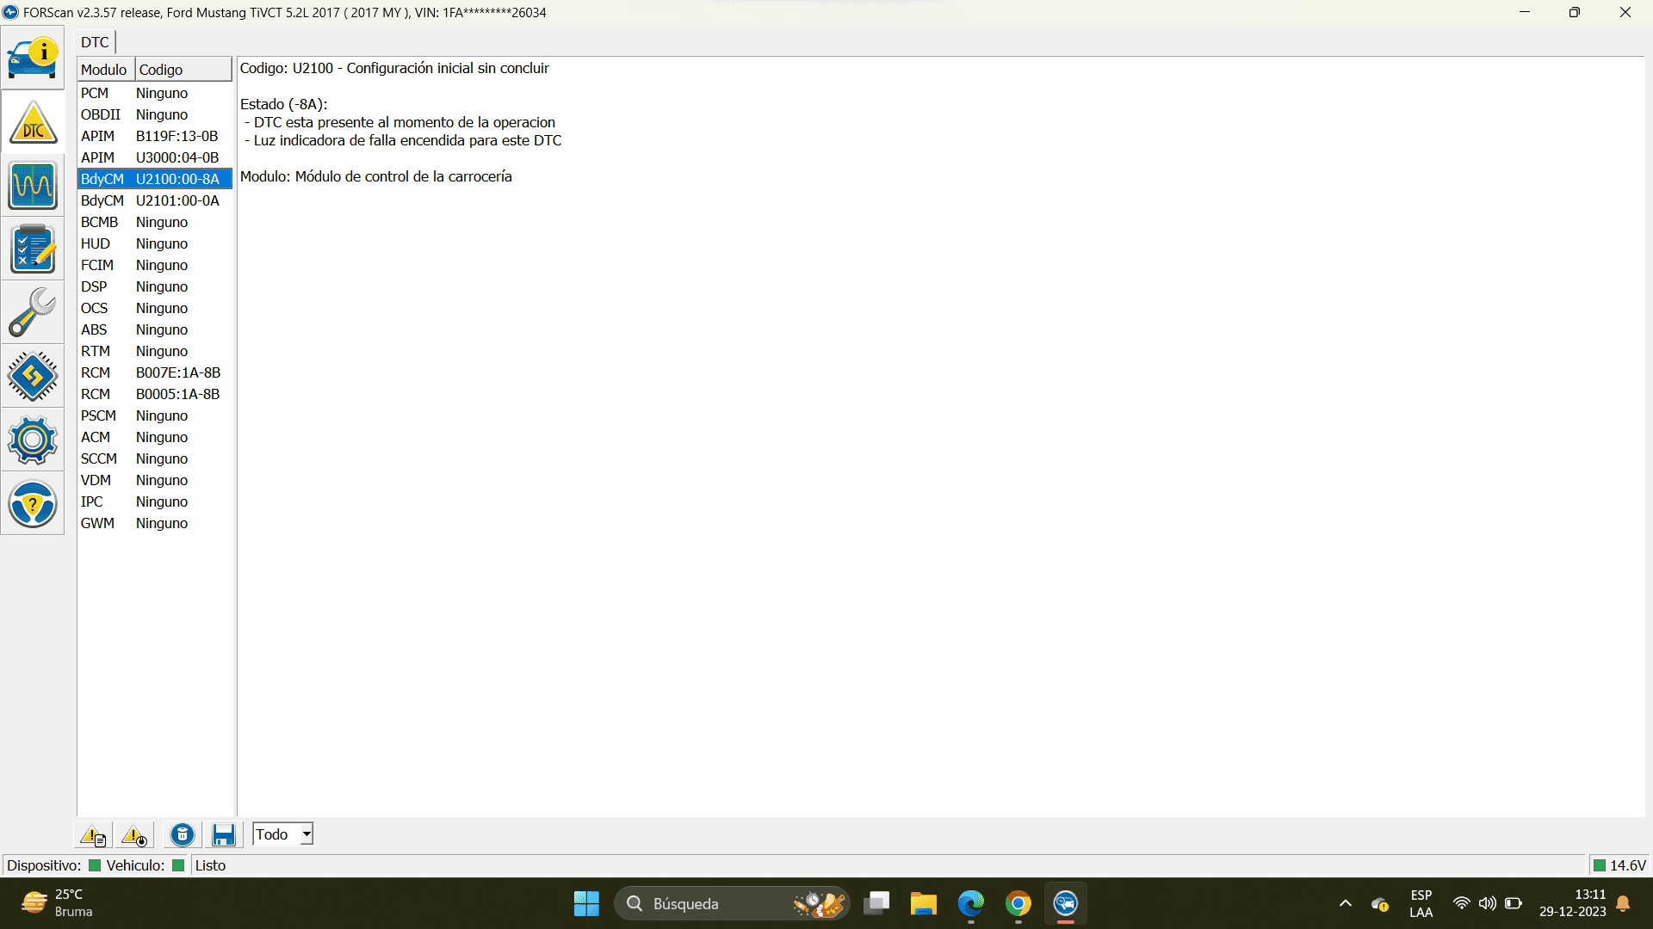Viewport: 1653px width, 929px height.
Task: Open the notification bell icon
Action: [x=1623, y=903]
